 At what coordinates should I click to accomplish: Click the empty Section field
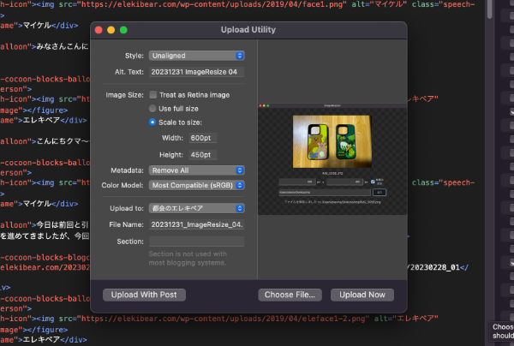point(197,242)
